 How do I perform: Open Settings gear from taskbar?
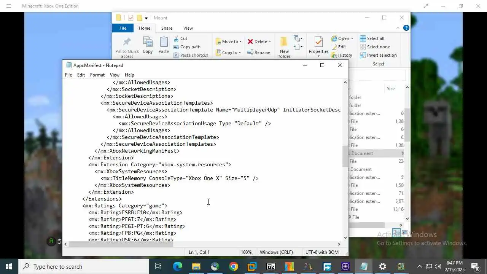(383, 266)
